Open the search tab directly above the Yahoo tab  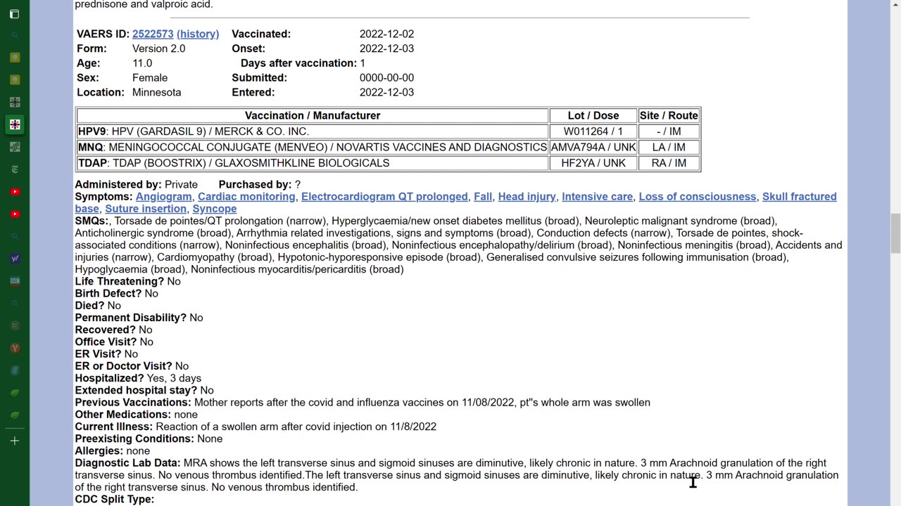[15, 236]
